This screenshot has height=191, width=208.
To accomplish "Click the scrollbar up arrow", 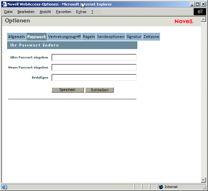I will pyautogui.click(x=203, y=19).
